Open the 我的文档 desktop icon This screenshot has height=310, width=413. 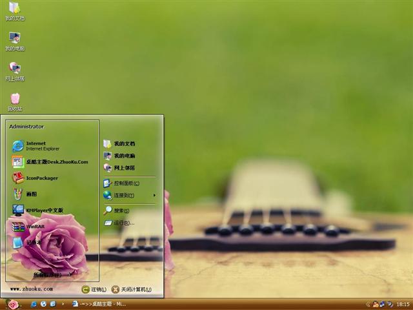click(x=15, y=11)
